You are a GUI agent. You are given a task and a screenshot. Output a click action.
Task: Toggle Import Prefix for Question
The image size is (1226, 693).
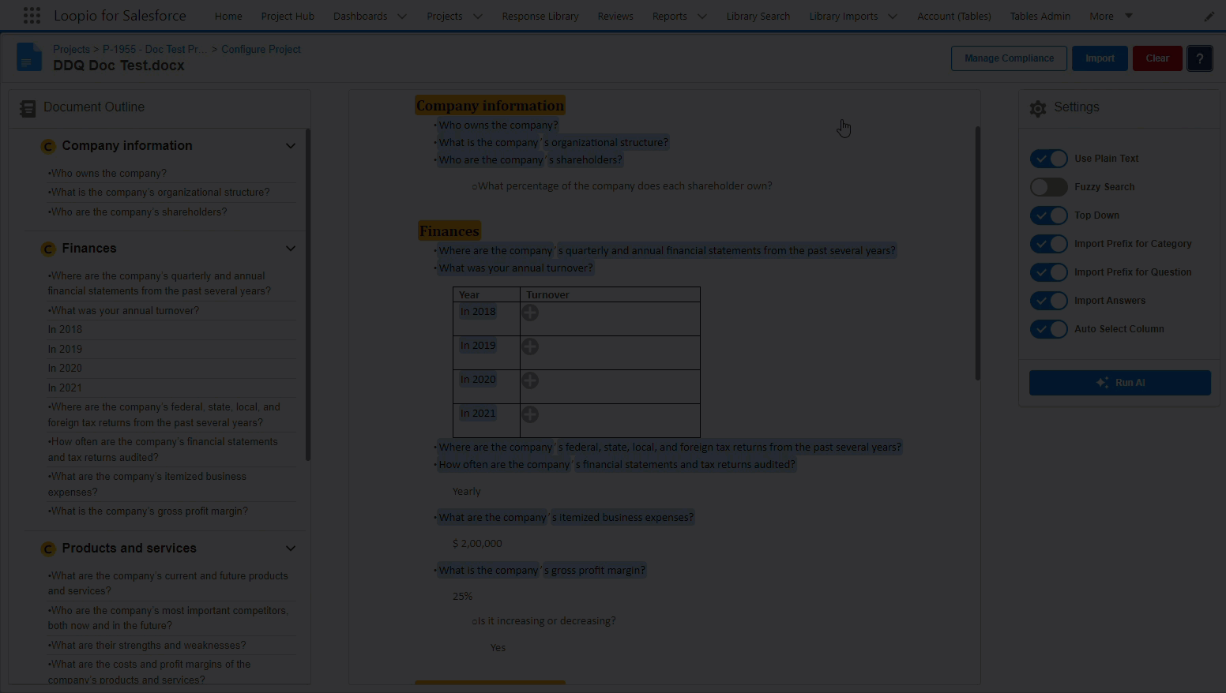[1049, 272]
